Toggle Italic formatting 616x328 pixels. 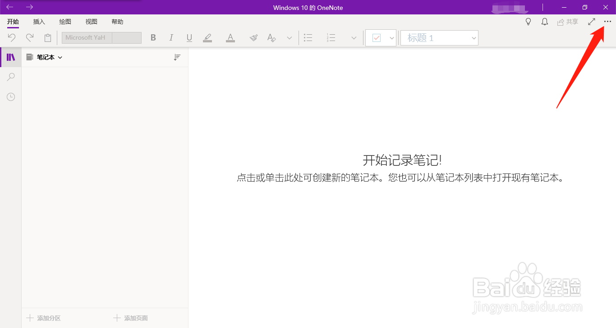pyautogui.click(x=171, y=38)
